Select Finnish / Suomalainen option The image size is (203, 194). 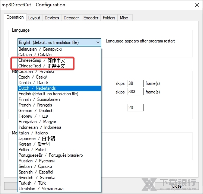pyautogui.click(x=59, y=99)
